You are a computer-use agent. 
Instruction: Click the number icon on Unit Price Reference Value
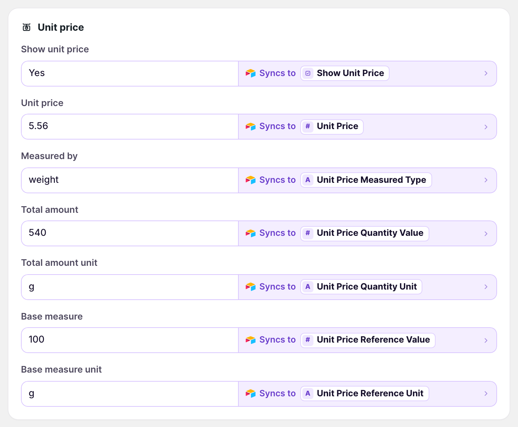[x=308, y=340]
